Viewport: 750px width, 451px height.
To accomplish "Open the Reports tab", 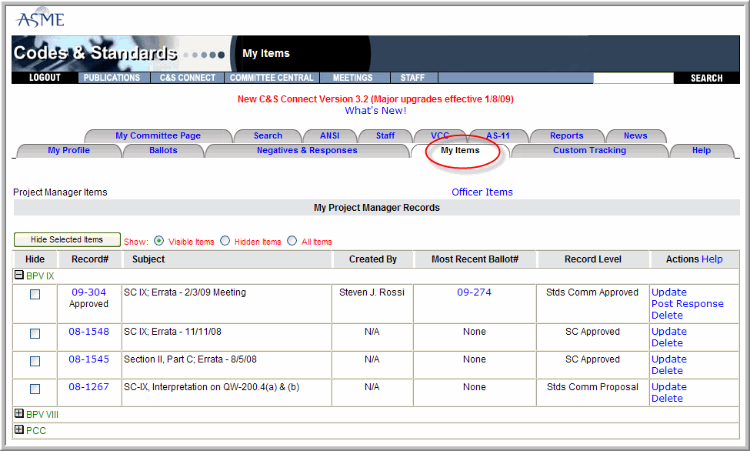I will point(567,135).
